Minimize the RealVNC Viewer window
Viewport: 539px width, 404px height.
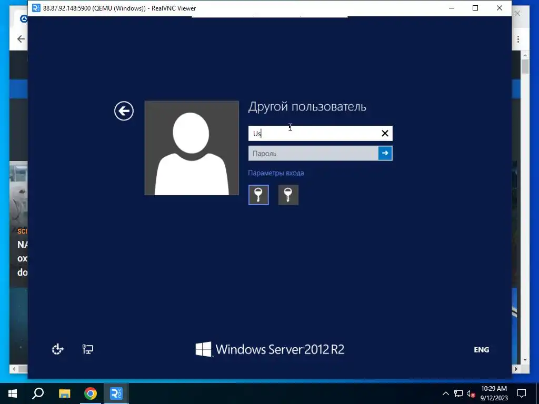[x=452, y=8]
